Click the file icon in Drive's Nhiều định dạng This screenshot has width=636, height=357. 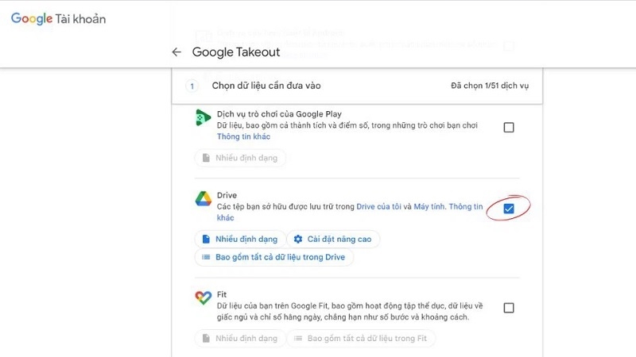[206, 239]
